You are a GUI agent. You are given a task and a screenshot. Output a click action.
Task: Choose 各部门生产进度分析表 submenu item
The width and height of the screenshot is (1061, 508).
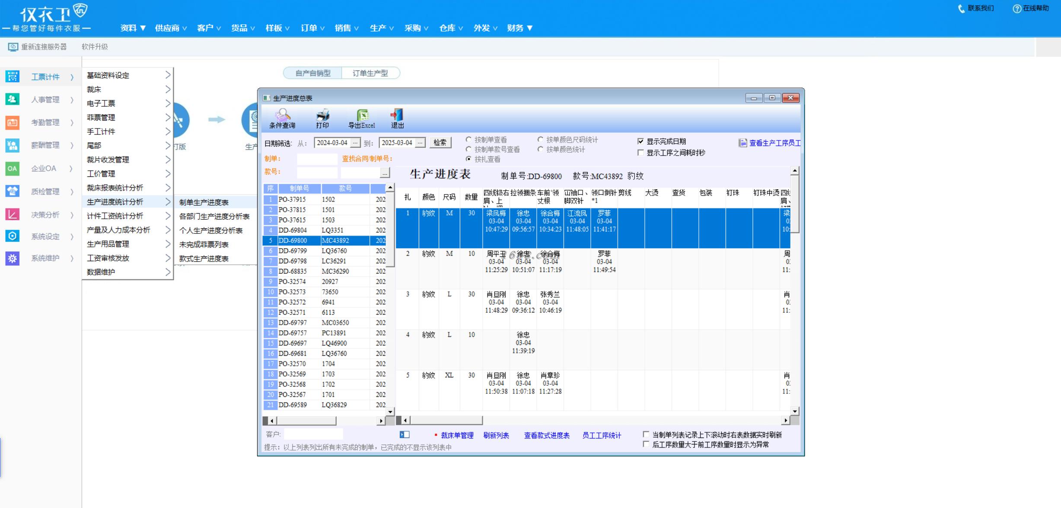point(216,217)
